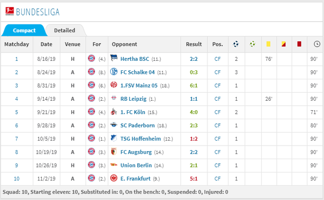Image resolution: width=324 pixels, height=200 pixels.
Task: Open the 5:1 result against E. Frankfurt
Action: point(193,179)
